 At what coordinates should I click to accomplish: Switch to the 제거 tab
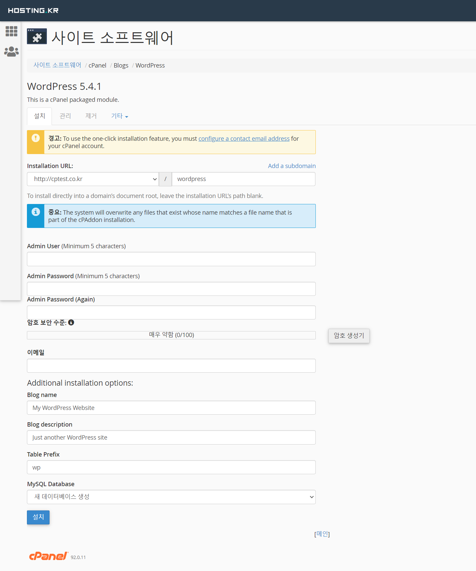pyautogui.click(x=91, y=116)
